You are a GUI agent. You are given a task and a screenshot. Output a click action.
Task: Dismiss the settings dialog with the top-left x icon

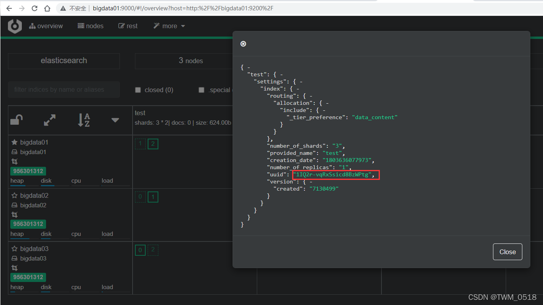pyautogui.click(x=243, y=44)
